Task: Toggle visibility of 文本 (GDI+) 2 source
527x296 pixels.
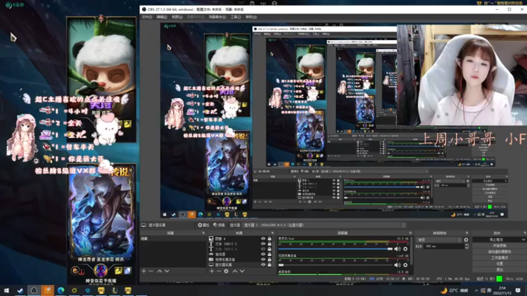Action: tap(263, 243)
